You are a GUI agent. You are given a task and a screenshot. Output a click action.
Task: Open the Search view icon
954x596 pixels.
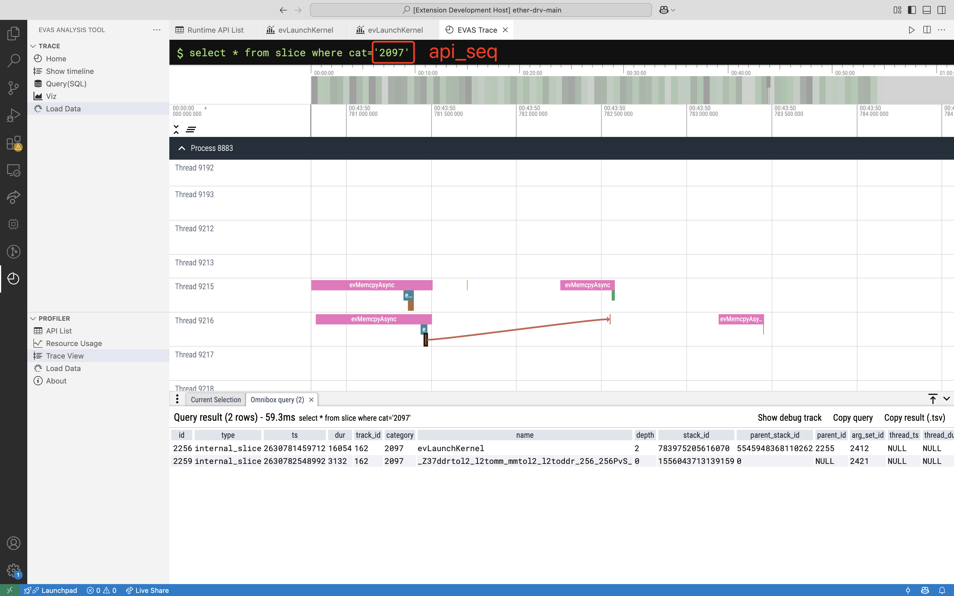[13, 61]
